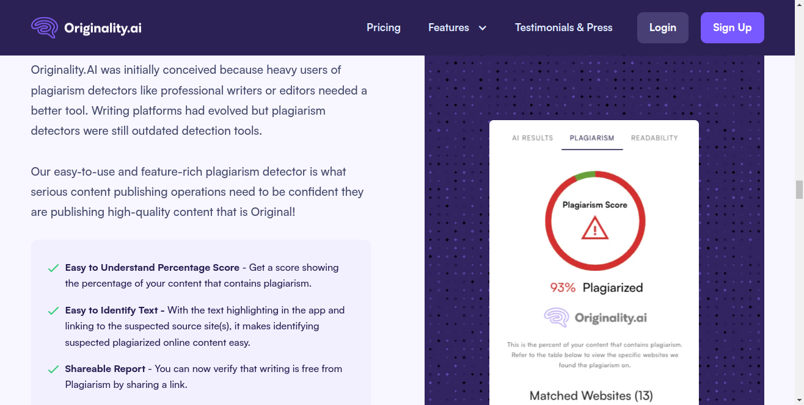The image size is (804, 405).
Task: Click the green checkmark beside Shareable Report
Action: click(x=53, y=369)
